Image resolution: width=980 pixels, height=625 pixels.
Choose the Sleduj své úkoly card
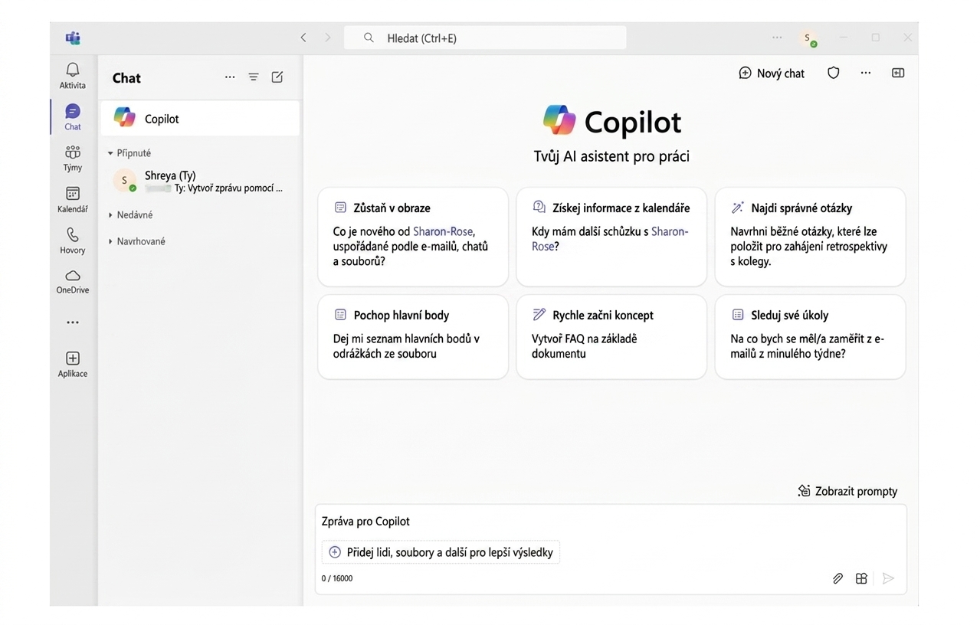pyautogui.click(x=810, y=337)
